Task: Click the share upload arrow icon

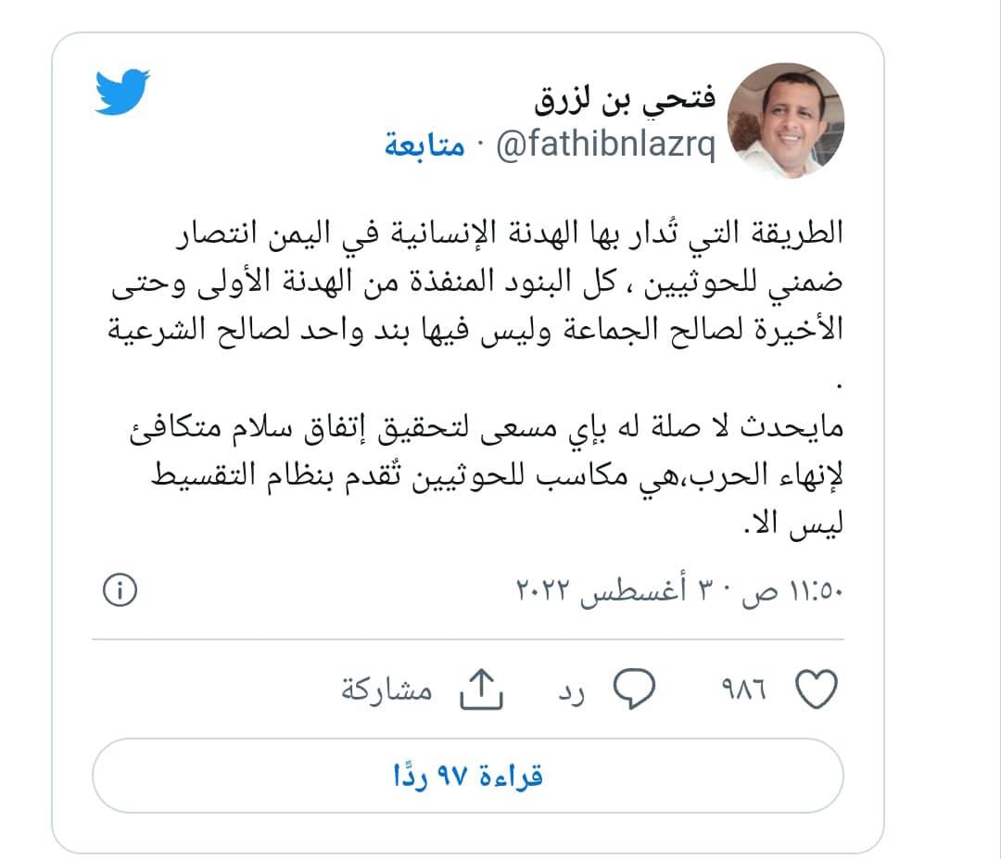Action: click(x=482, y=689)
